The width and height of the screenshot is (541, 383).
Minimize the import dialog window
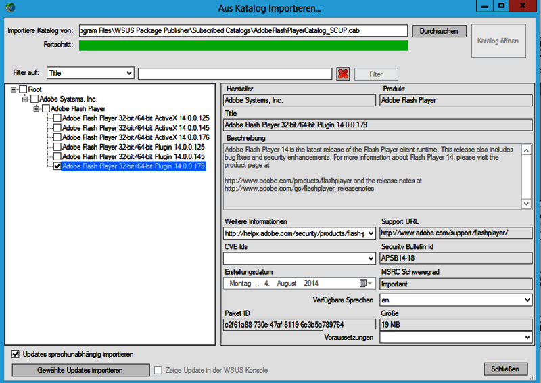485,6
